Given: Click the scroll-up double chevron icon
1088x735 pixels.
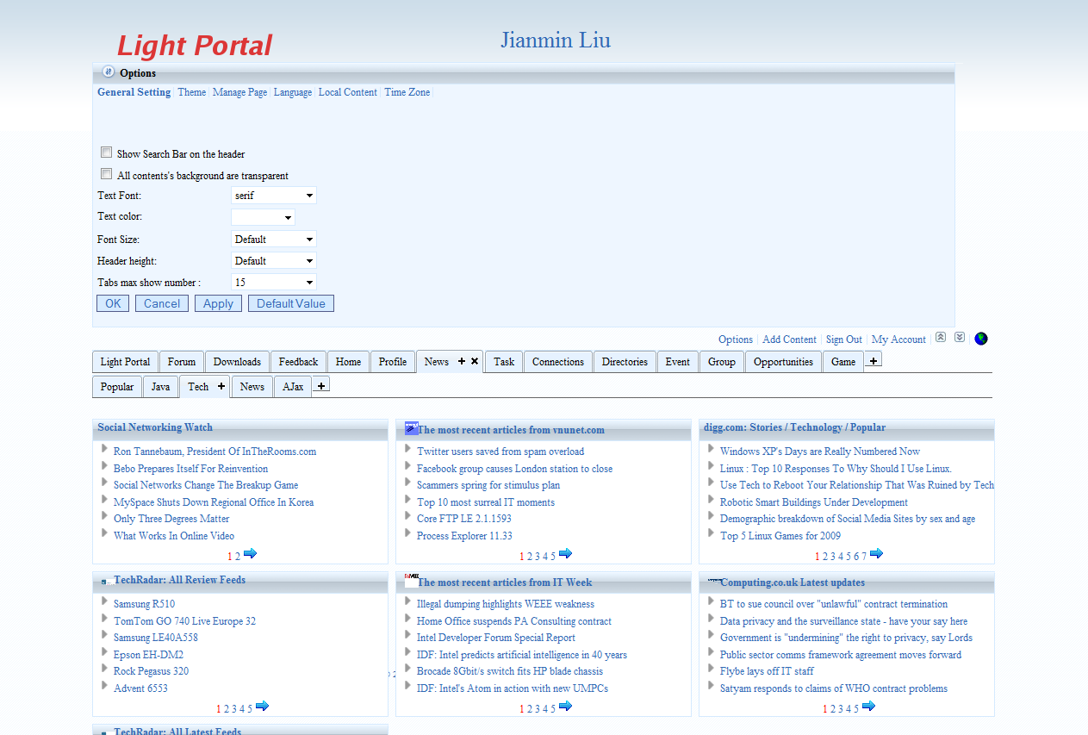Looking at the screenshot, I should click(941, 338).
